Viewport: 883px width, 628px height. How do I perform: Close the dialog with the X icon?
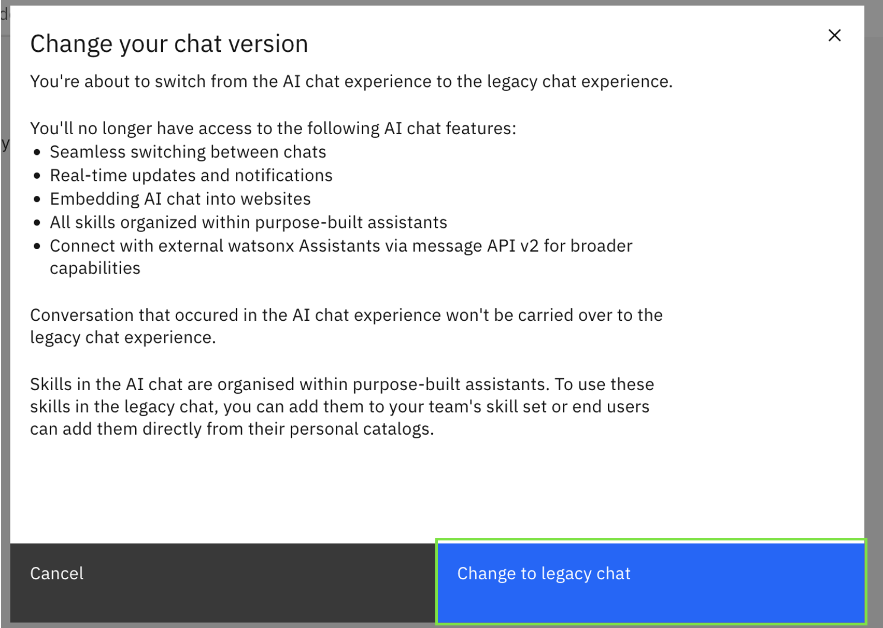click(834, 35)
